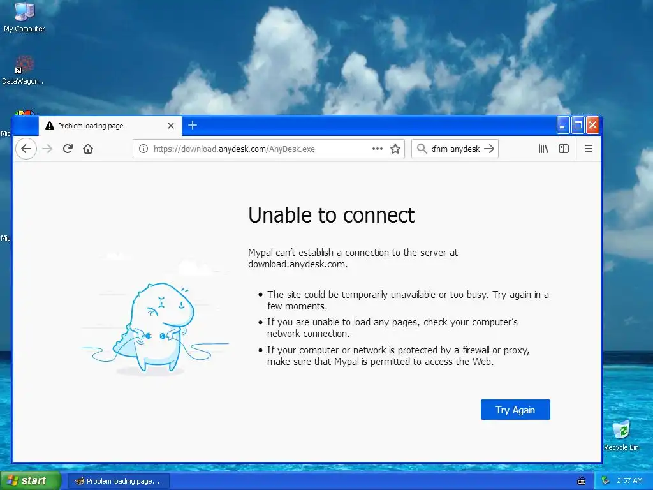The height and width of the screenshot is (490, 653).
Task: Open page actions three-dot menu
Action: coord(378,149)
